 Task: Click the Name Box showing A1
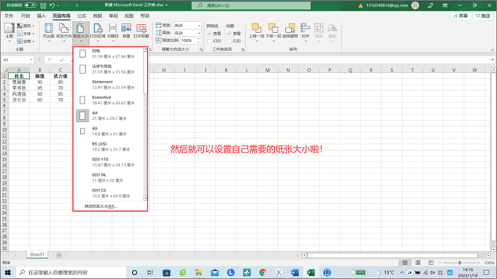18,60
